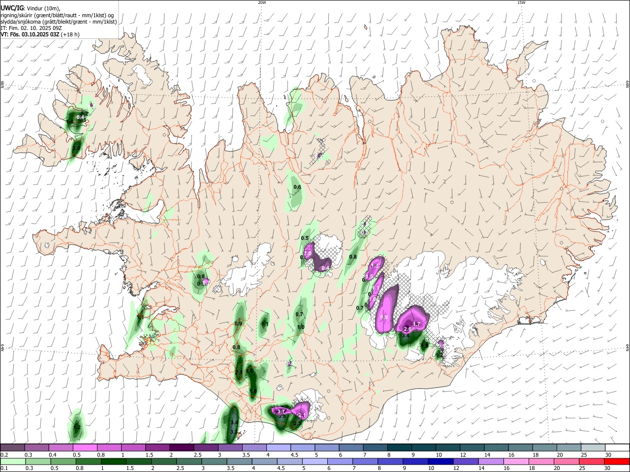Click the '0.4' value on the dark purple patch
Viewport: 630px width, 472px height.
click(x=325, y=267)
